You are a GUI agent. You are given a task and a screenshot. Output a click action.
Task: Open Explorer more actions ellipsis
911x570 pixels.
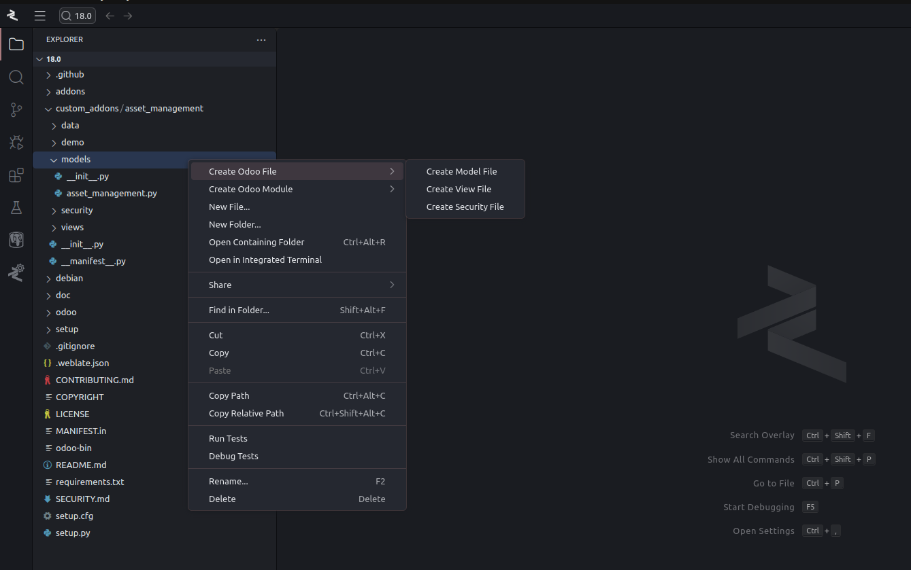pyautogui.click(x=261, y=40)
